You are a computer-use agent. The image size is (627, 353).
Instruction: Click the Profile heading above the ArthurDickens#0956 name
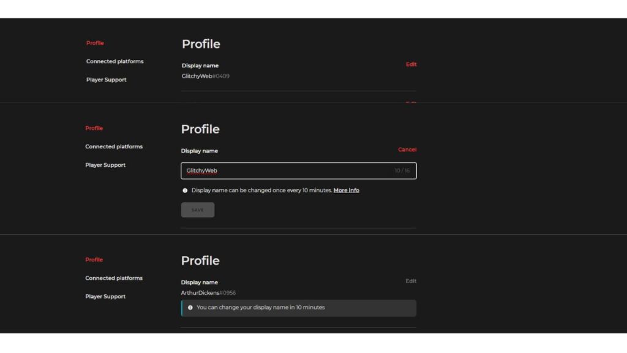200,261
